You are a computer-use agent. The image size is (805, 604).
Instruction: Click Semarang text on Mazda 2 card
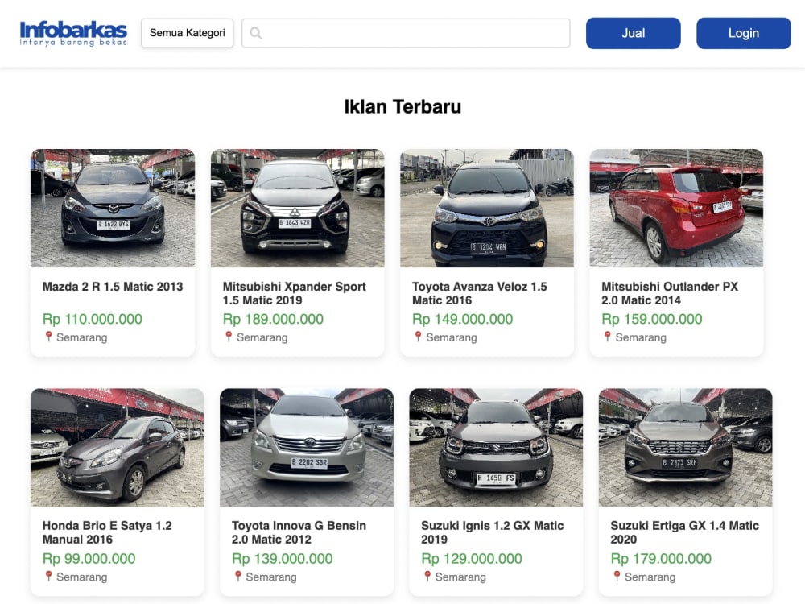point(81,338)
